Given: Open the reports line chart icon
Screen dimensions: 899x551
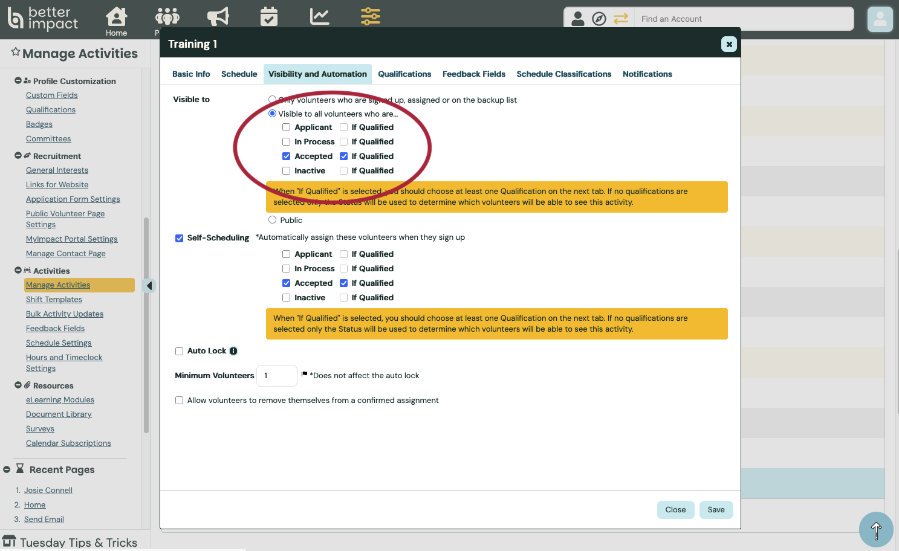Looking at the screenshot, I should pos(319,16).
